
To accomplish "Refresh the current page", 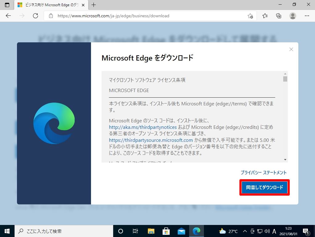I will 35,16.
